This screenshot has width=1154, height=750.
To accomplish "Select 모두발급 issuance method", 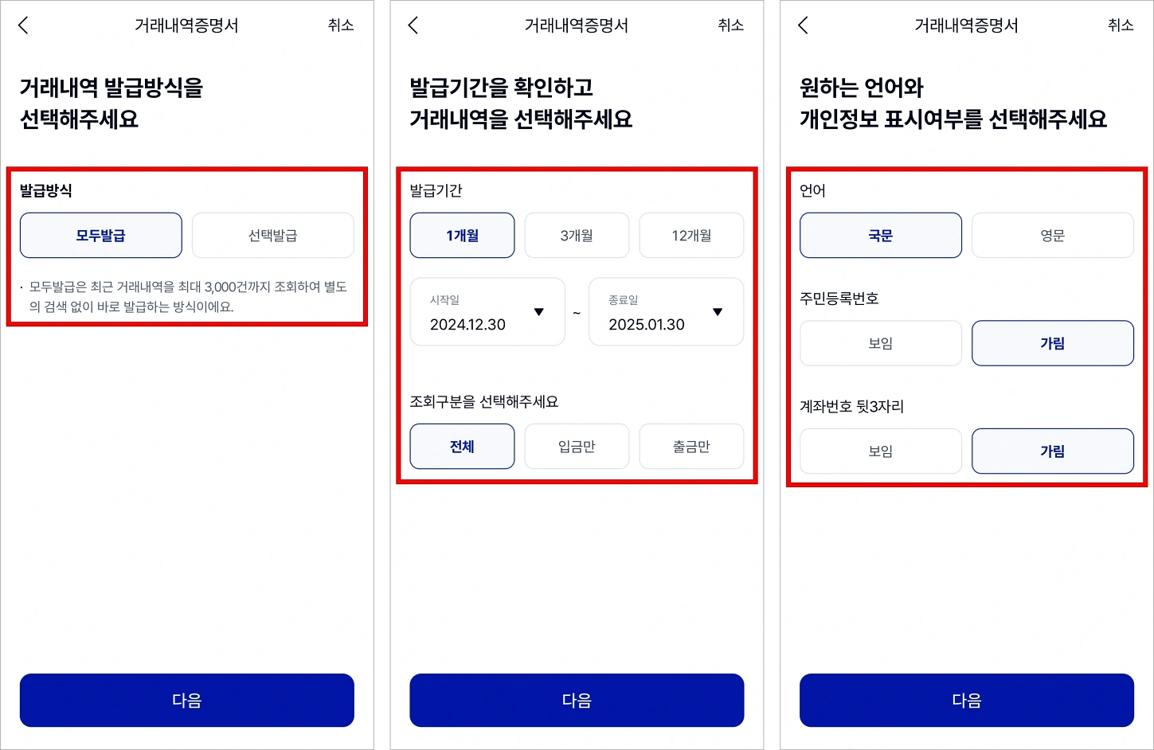I will (100, 235).
